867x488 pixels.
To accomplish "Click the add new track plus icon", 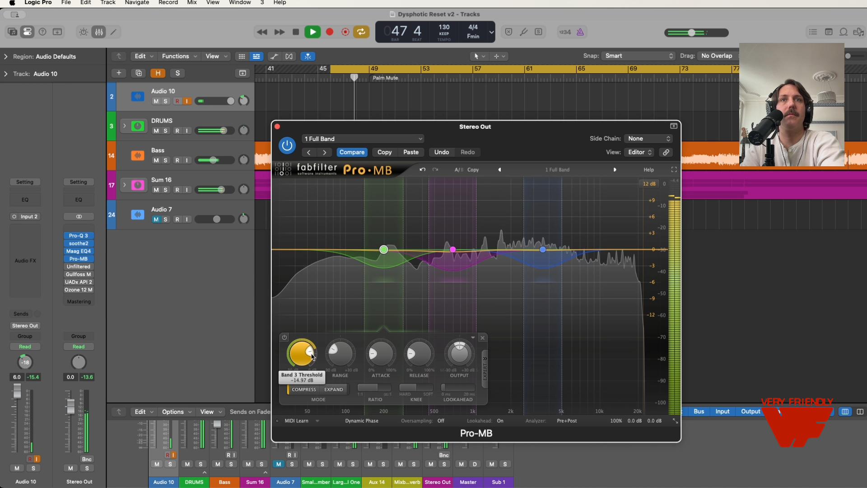I will pyautogui.click(x=119, y=73).
